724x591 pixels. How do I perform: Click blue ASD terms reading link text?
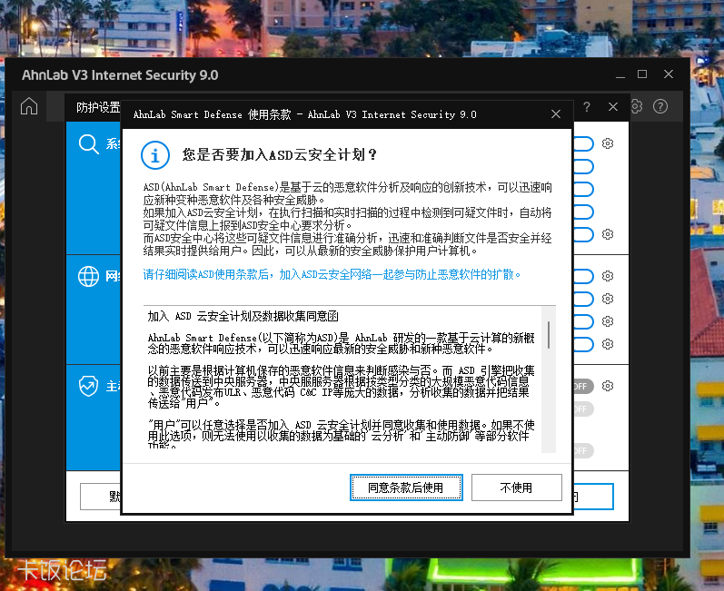(332, 274)
